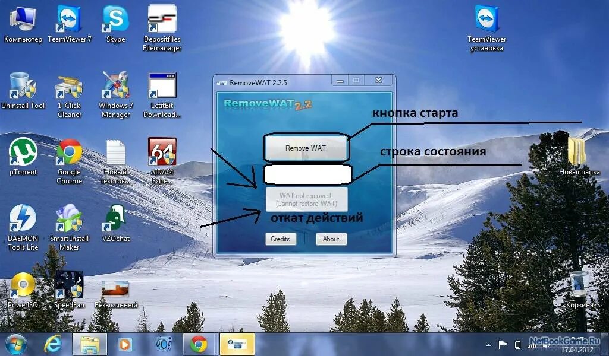609x356 pixels.
Task: Click the Remove WAT button
Action: tap(306, 148)
